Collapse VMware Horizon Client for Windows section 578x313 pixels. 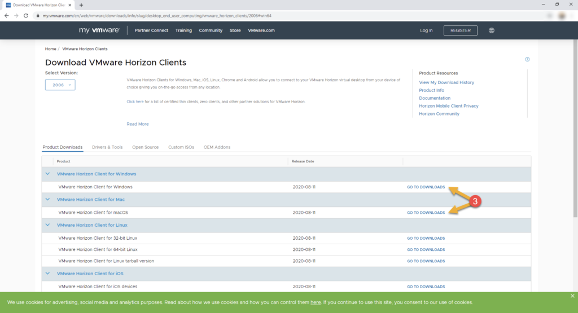(x=48, y=174)
